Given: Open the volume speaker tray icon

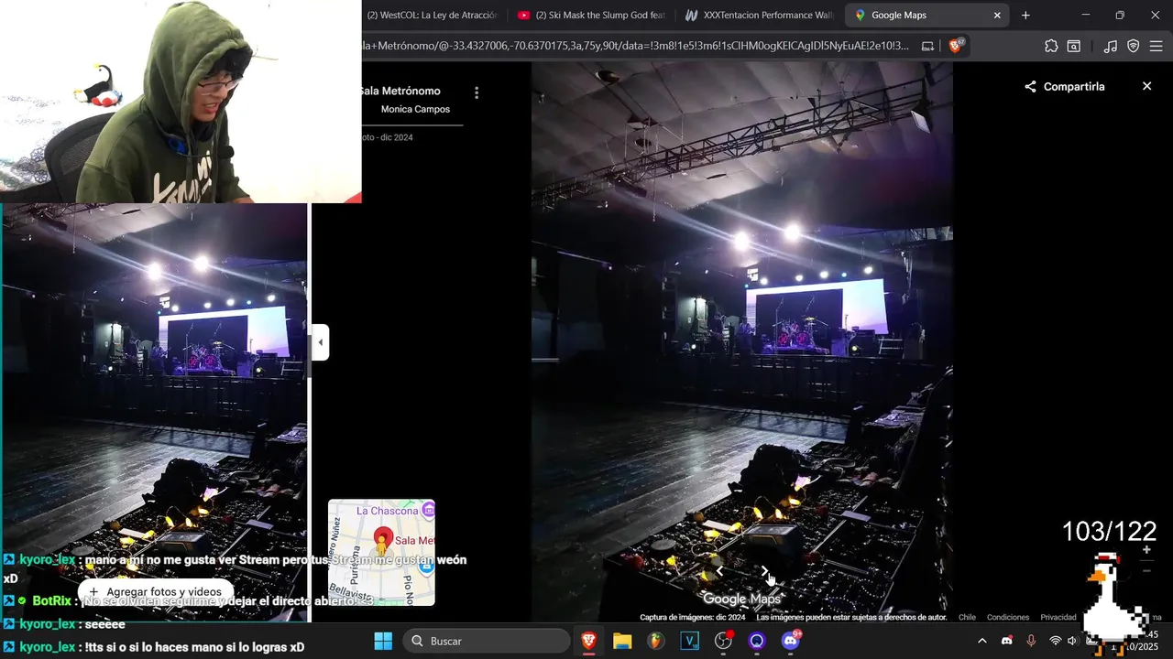Looking at the screenshot, I should pos(1072,641).
